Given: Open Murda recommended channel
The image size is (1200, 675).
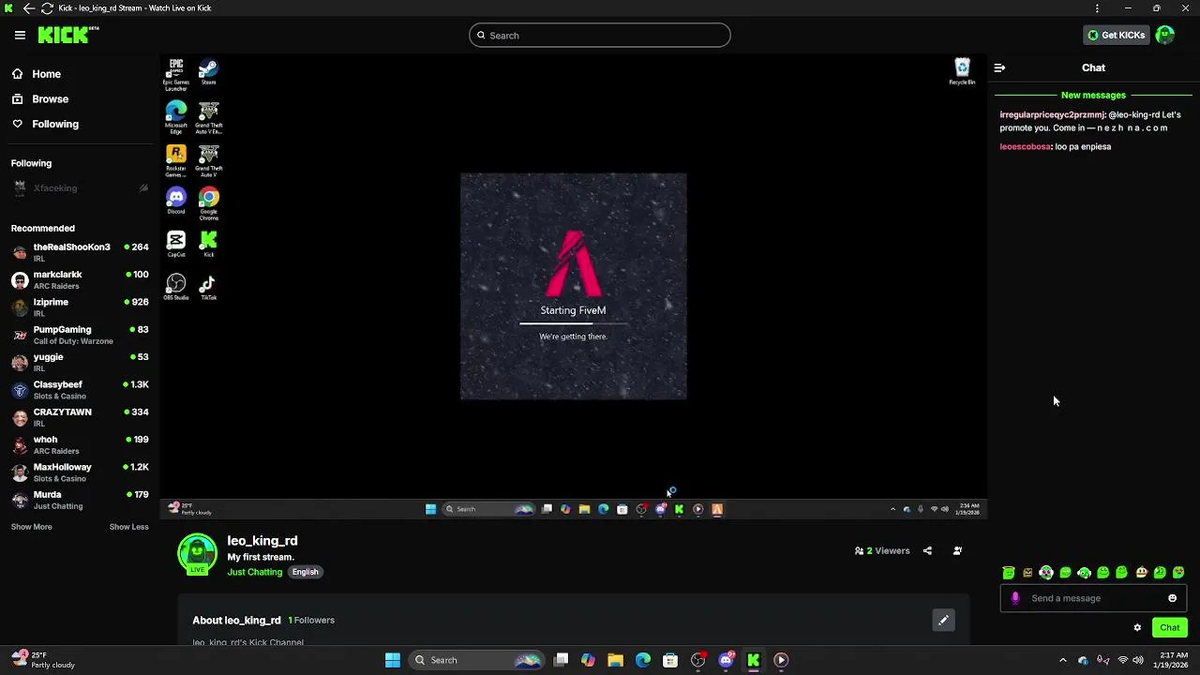Looking at the screenshot, I should click(80, 500).
